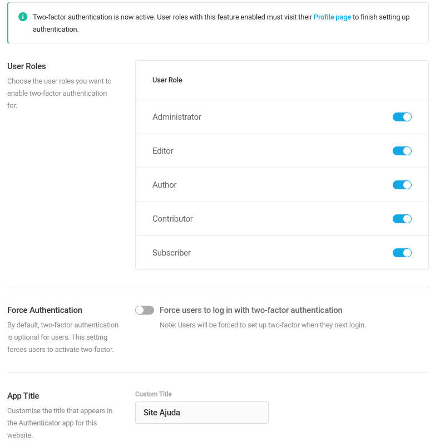Turn off the Author role toggle

click(402, 185)
